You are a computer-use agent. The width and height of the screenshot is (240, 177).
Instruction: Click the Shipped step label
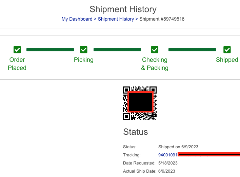point(227,60)
